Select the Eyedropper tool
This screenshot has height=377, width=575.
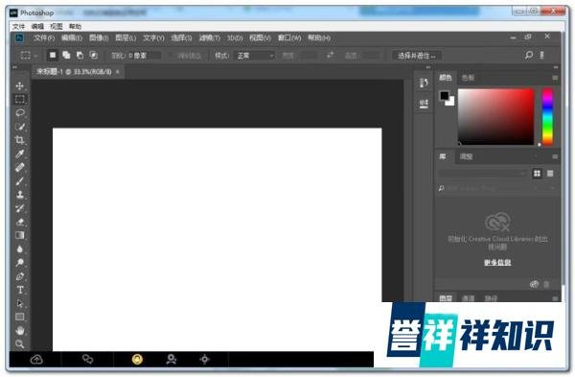20,153
